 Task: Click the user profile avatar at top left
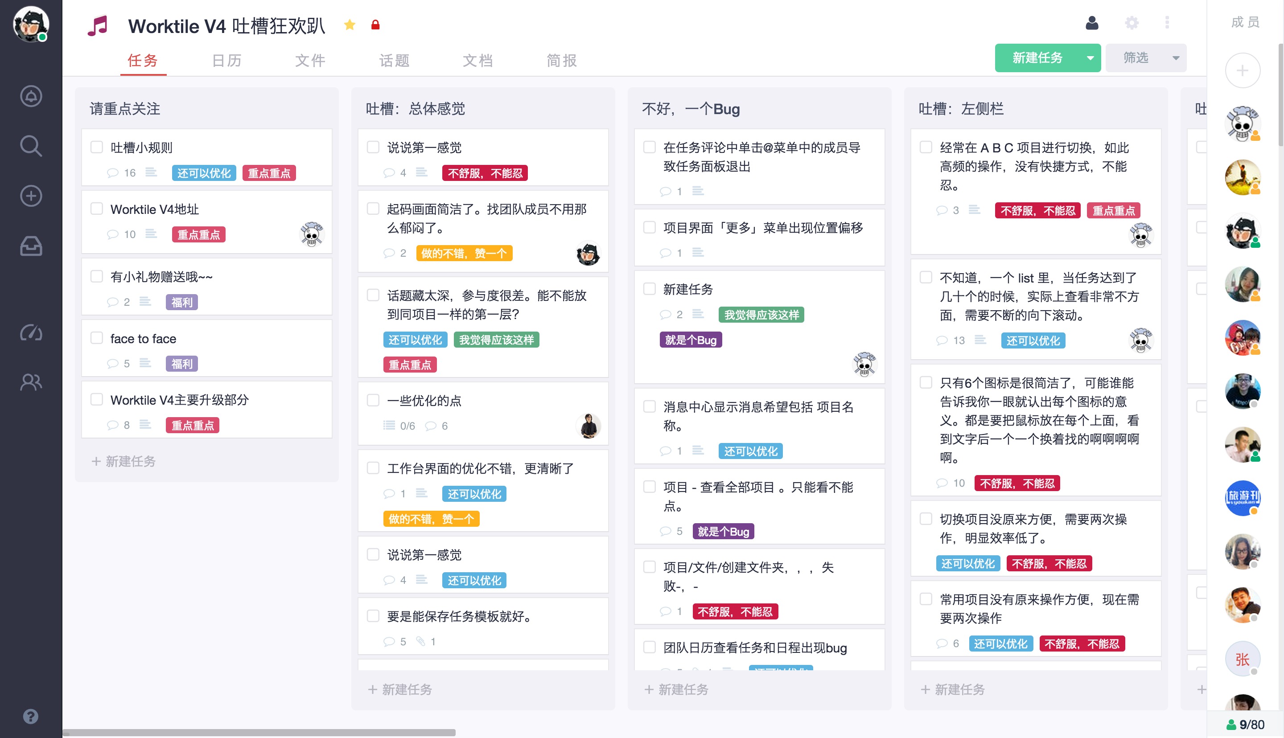tap(30, 24)
